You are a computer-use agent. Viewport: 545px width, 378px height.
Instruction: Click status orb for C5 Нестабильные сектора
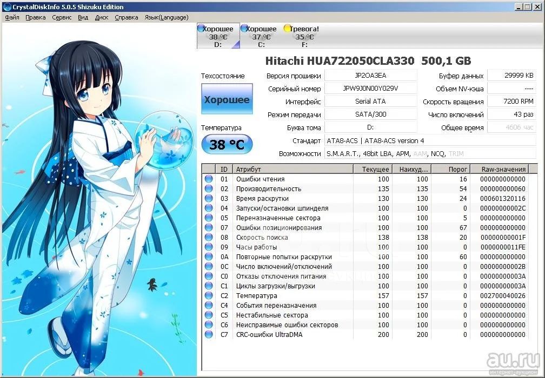pos(209,315)
